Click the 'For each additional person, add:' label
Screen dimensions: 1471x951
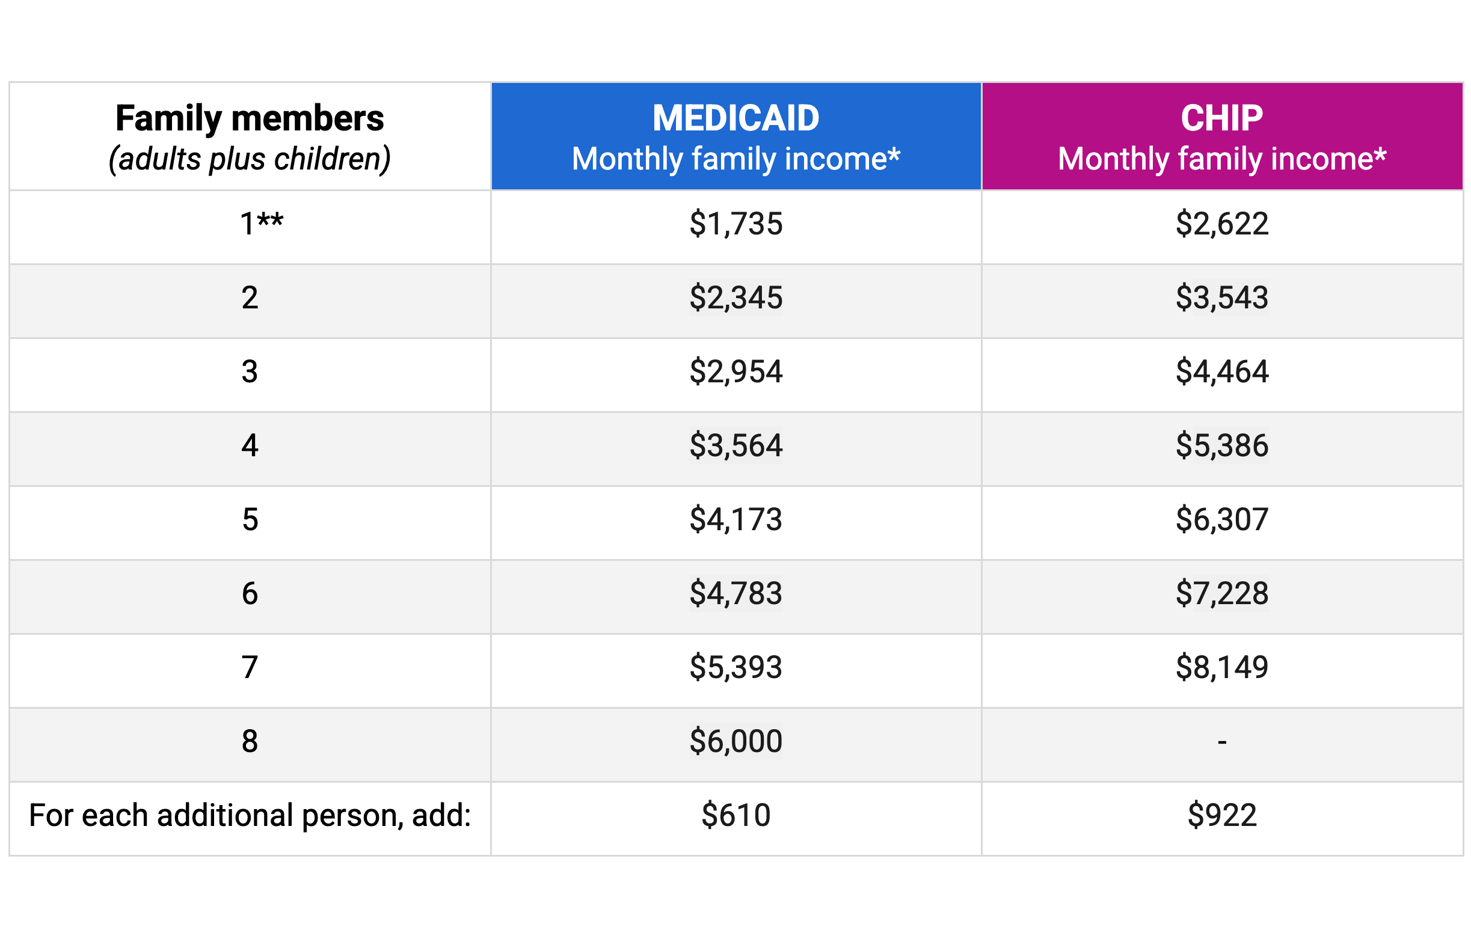tap(250, 815)
